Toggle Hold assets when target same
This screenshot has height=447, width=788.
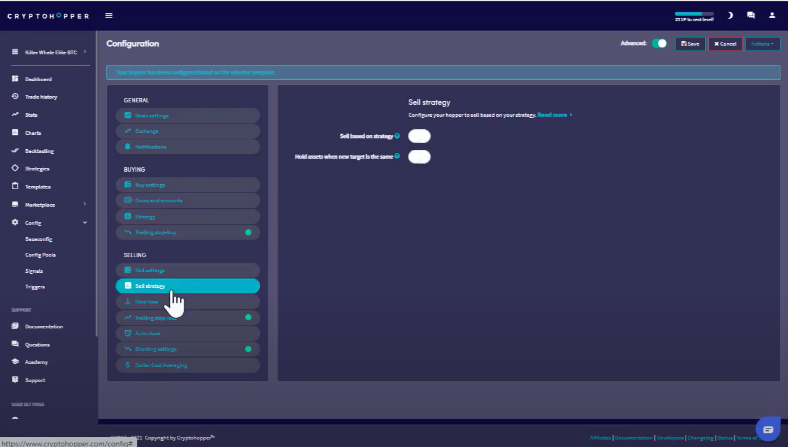point(419,157)
